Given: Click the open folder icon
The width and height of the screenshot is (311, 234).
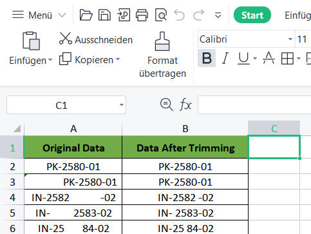Looking at the screenshot, I should (86, 15).
